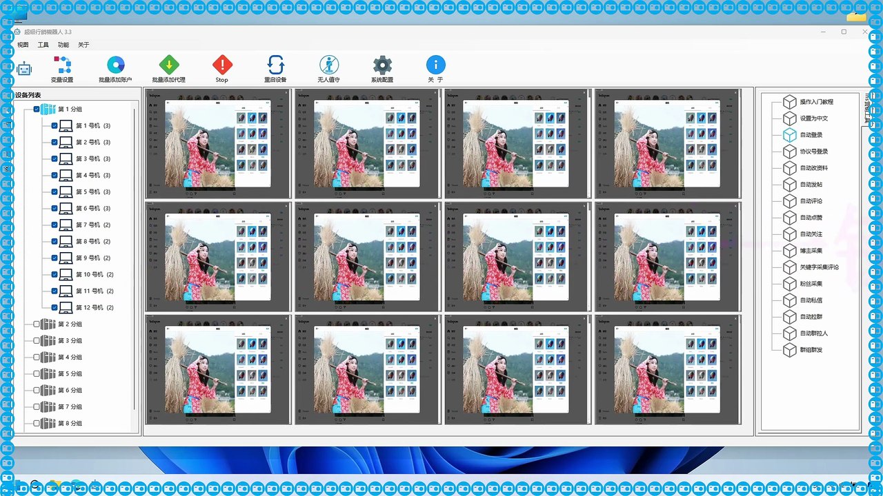The image size is (883, 496).
Task: Select the 第 8 分组 group label
Action: click(70, 424)
